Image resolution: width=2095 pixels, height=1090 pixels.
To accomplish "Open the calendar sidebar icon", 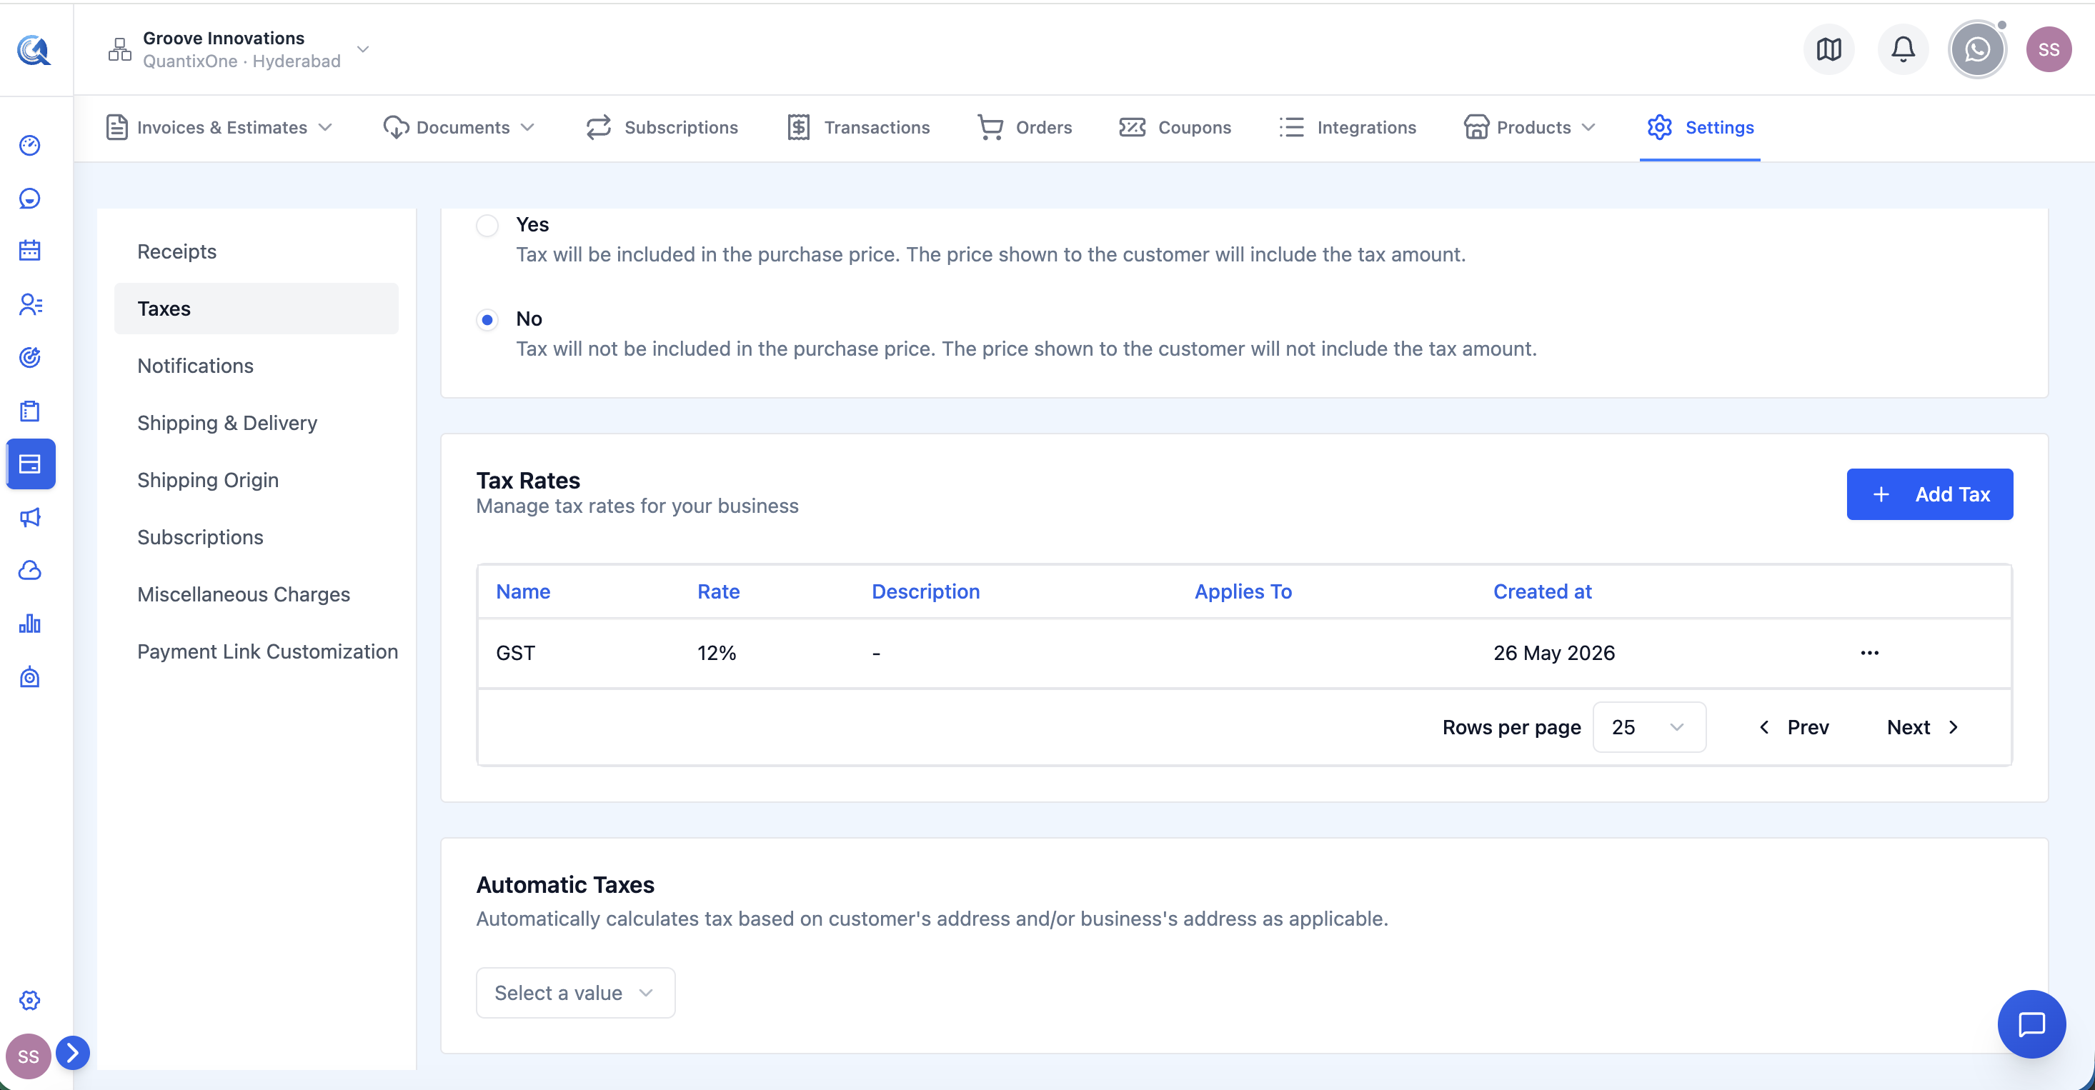I will coord(30,250).
